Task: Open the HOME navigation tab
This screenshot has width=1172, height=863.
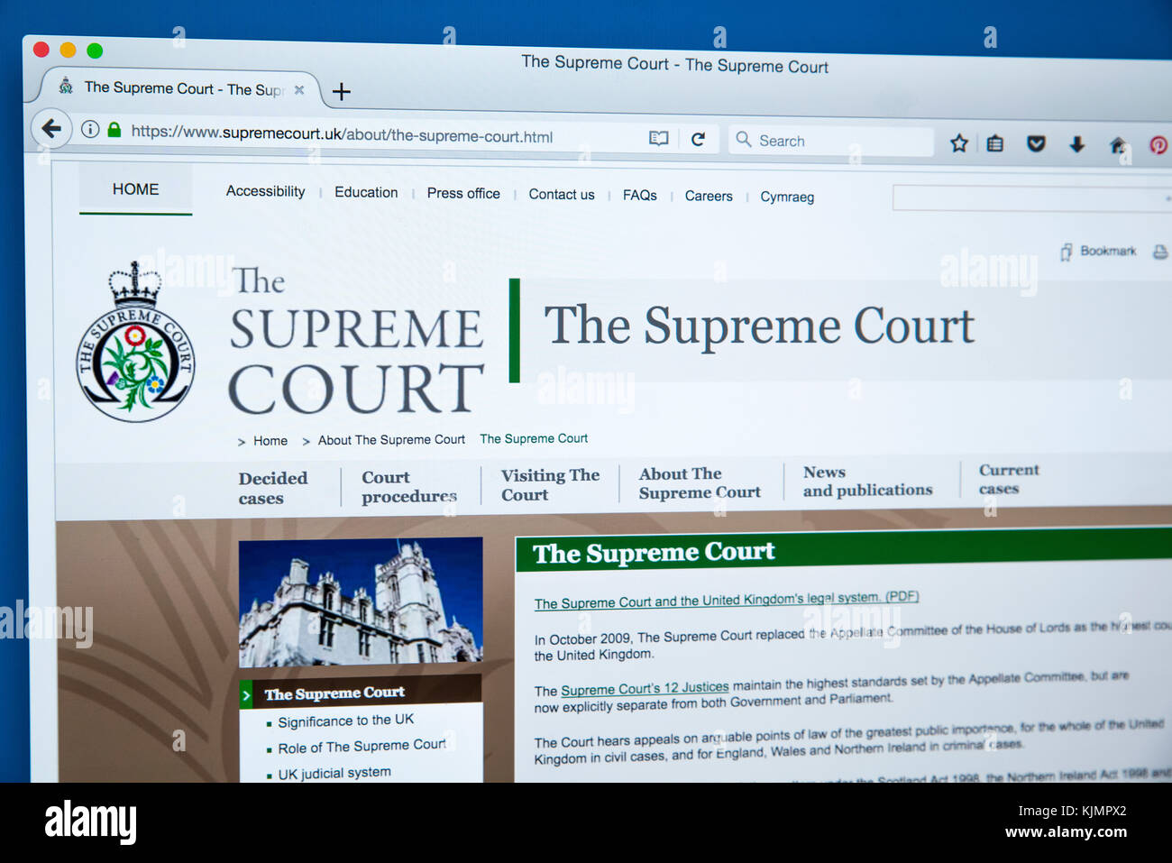Action: click(x=135, y=189)
